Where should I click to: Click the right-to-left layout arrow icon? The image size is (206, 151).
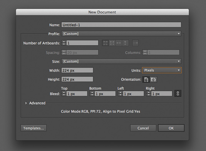tap(135, 43)
